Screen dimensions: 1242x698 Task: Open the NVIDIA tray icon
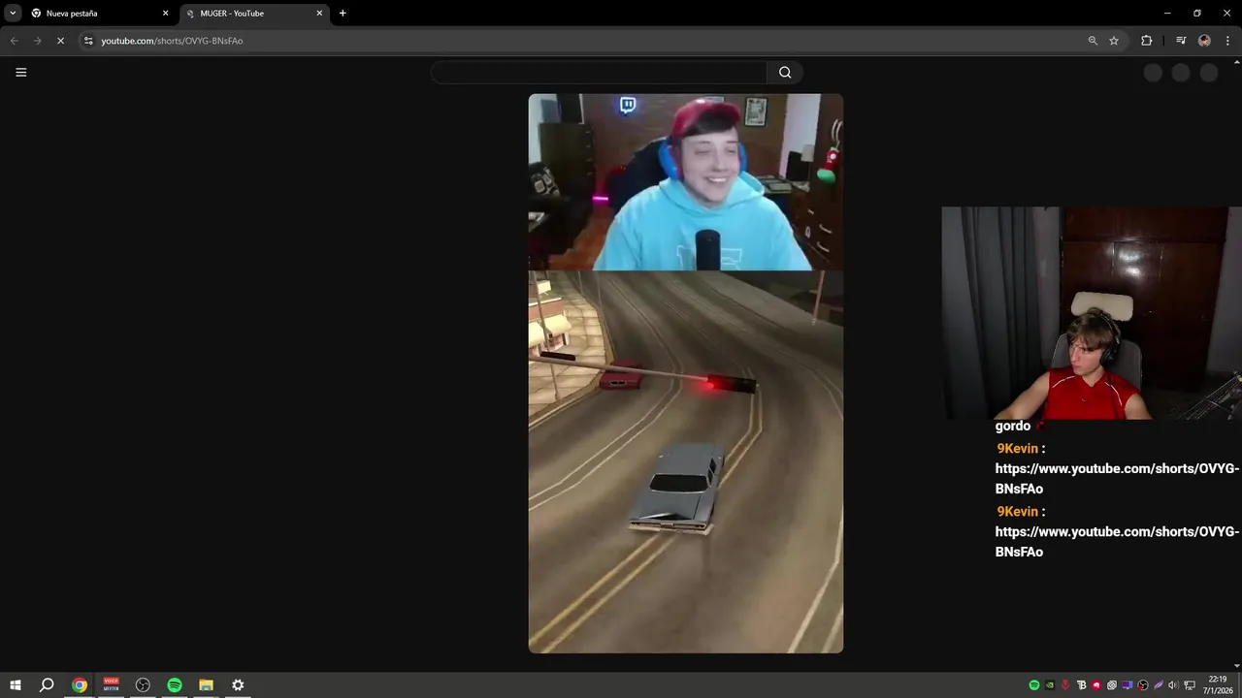[x=1050, y=685]
